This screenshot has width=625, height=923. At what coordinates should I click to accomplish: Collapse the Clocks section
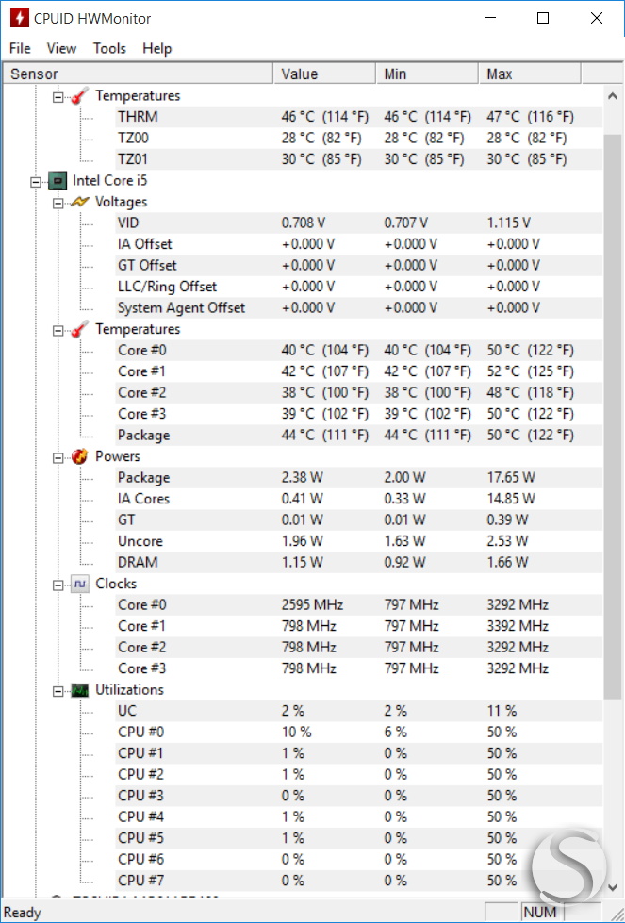point(58,584)
